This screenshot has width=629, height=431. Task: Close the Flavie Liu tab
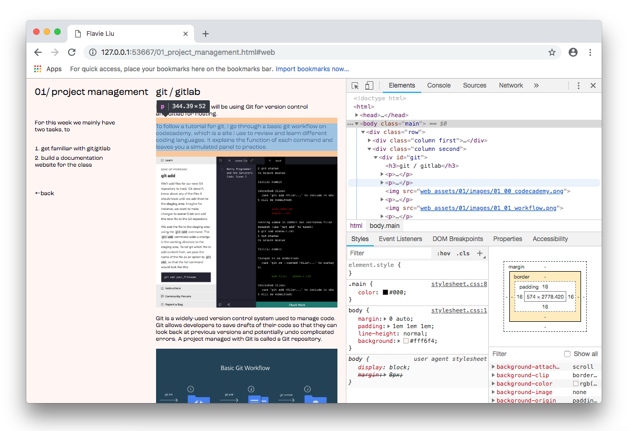coord(186,34)
